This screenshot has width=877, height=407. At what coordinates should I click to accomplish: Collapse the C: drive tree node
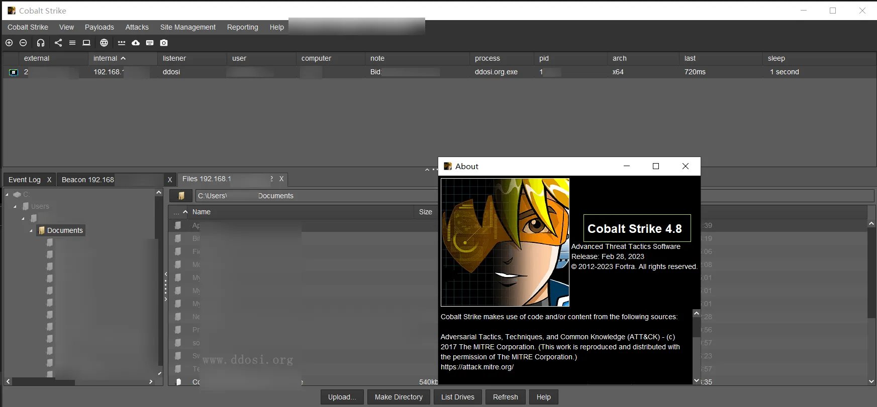pos(7,194)
